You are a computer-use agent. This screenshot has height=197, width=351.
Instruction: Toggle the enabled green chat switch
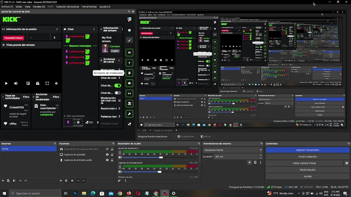118,86
